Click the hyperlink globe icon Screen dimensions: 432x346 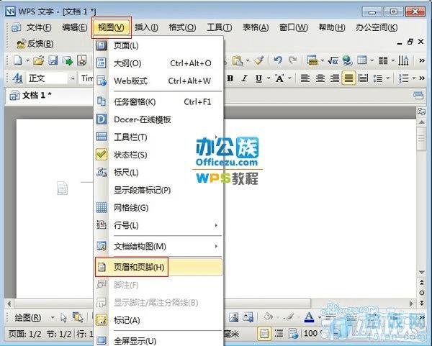(347, 60)
